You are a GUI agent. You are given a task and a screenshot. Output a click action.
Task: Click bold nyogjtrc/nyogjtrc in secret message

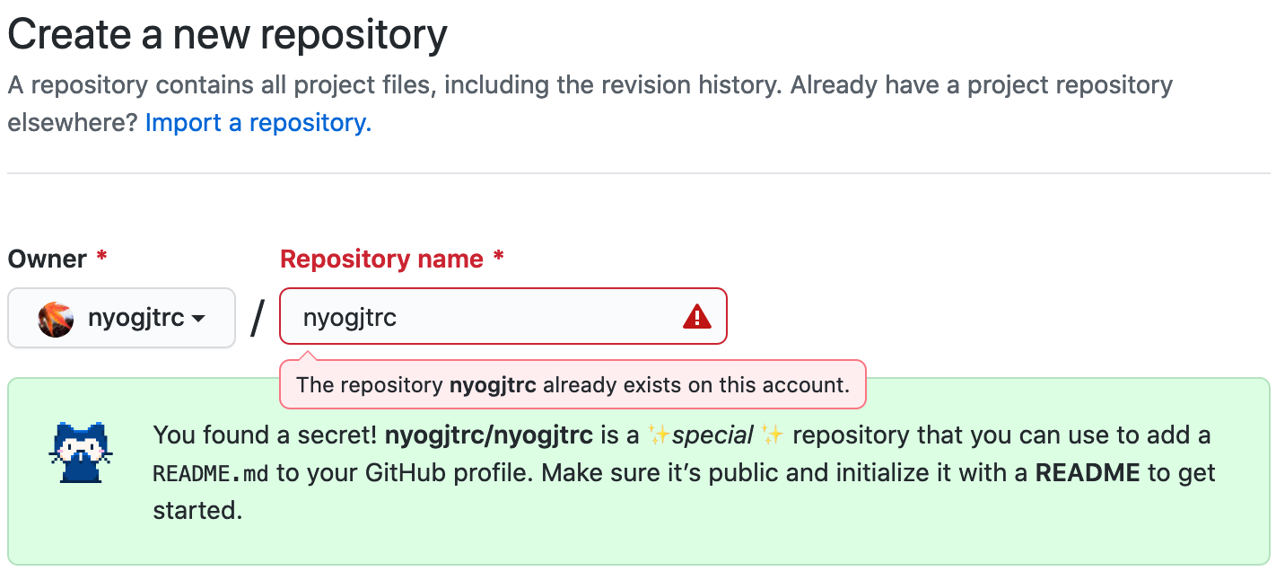(488, 435)
